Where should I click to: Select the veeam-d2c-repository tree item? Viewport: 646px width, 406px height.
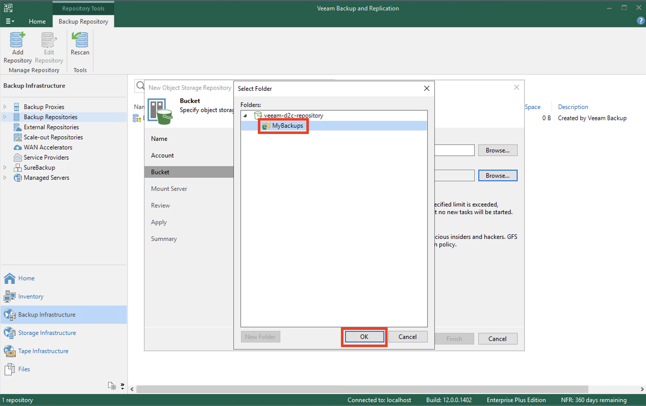click(x=293, y=116)
